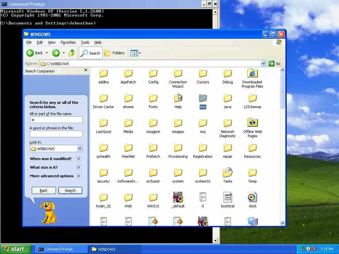Viewport: 339px width, 254px height.
Task: Click the Search button in Search Companion
Action: [70, 190]
